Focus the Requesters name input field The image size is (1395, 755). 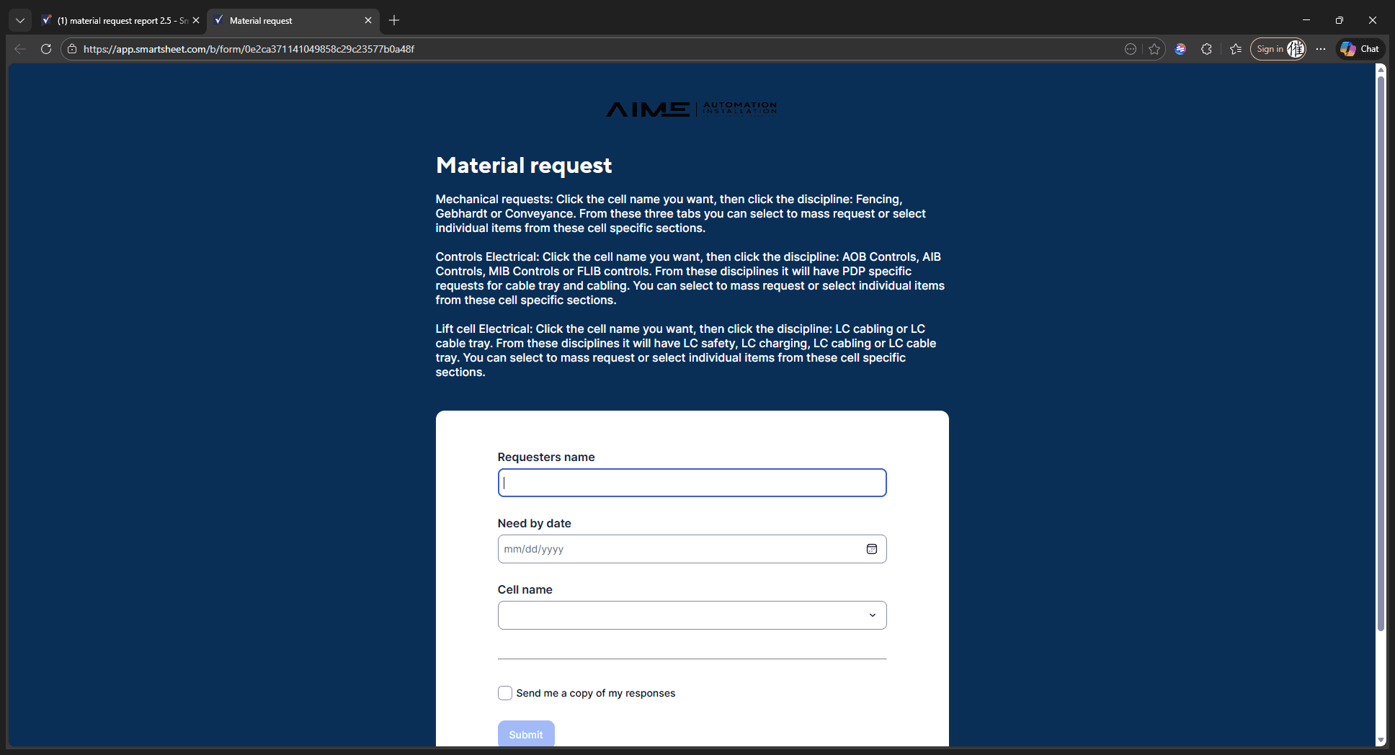pos(692,483)
